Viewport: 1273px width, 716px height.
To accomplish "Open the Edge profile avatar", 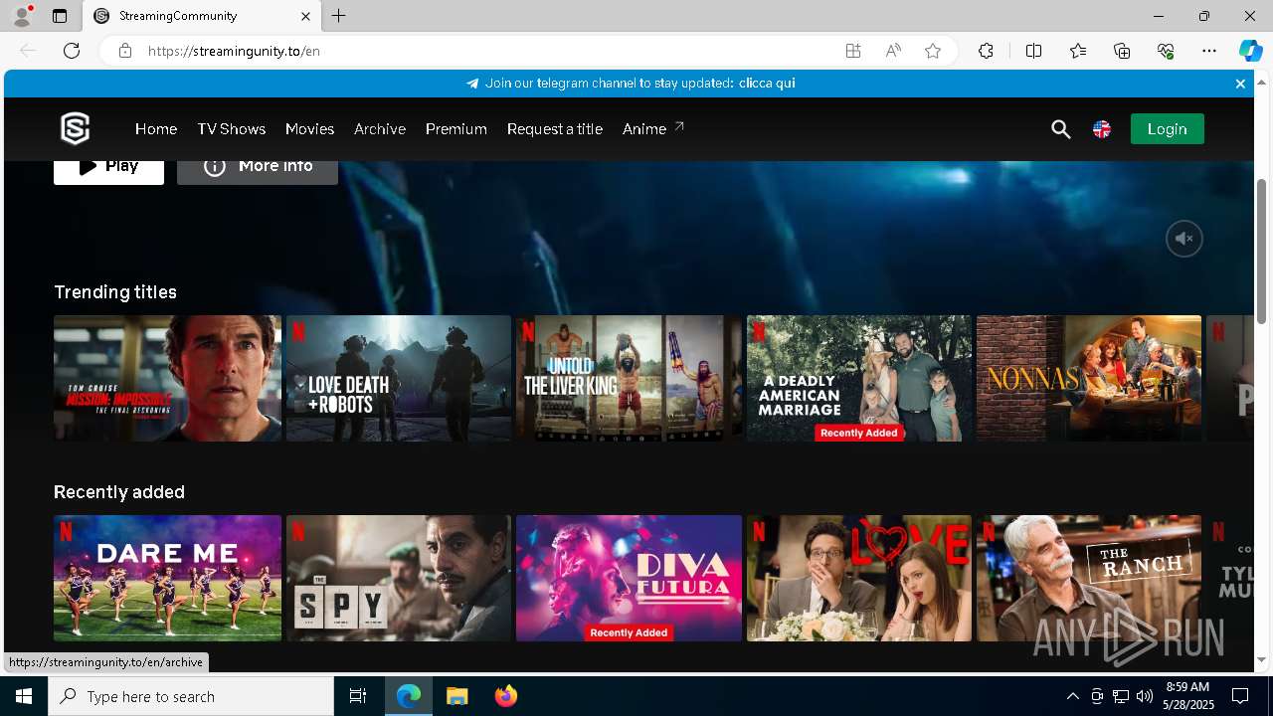I will click(x=22, y=16).
